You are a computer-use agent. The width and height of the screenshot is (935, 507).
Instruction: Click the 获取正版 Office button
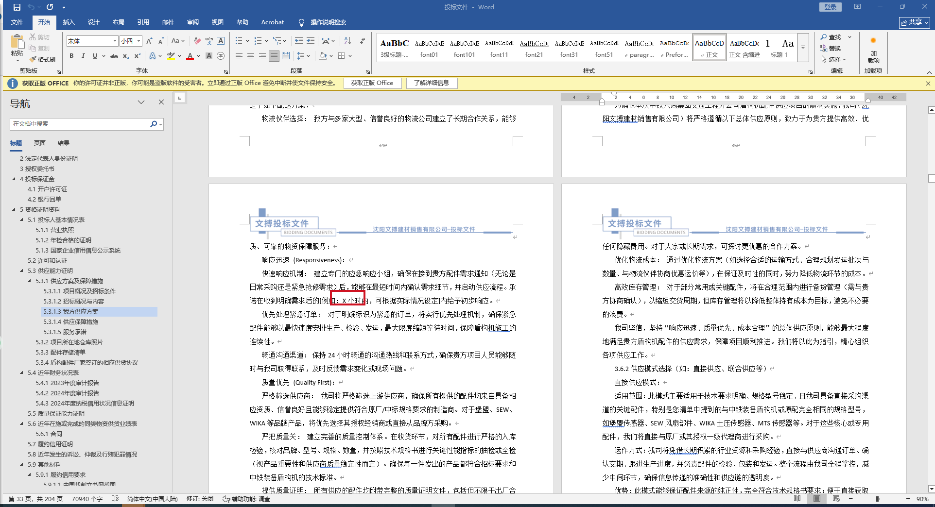[x=372, y=83]
